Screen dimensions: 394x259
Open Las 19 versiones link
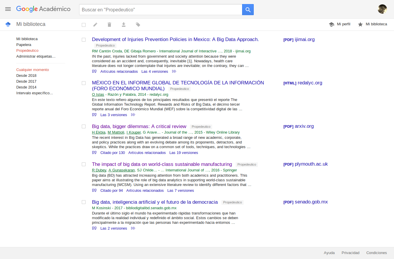tap(184, 152)
